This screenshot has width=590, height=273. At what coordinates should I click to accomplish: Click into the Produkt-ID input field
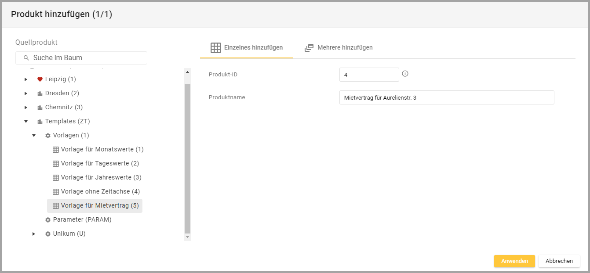click(369, 75)
